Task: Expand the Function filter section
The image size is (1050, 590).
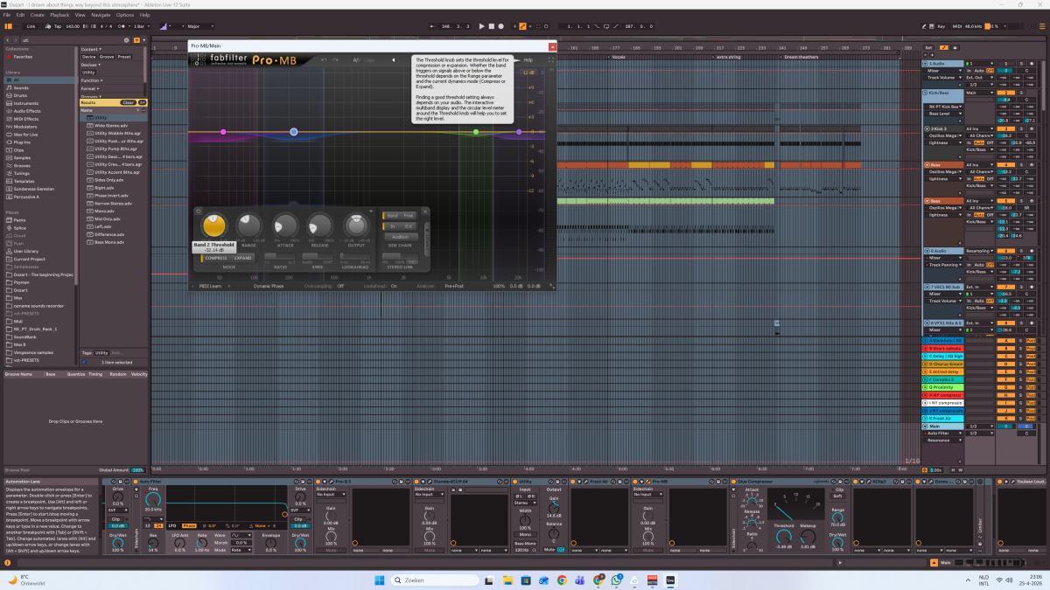Action: click(90, 80)
